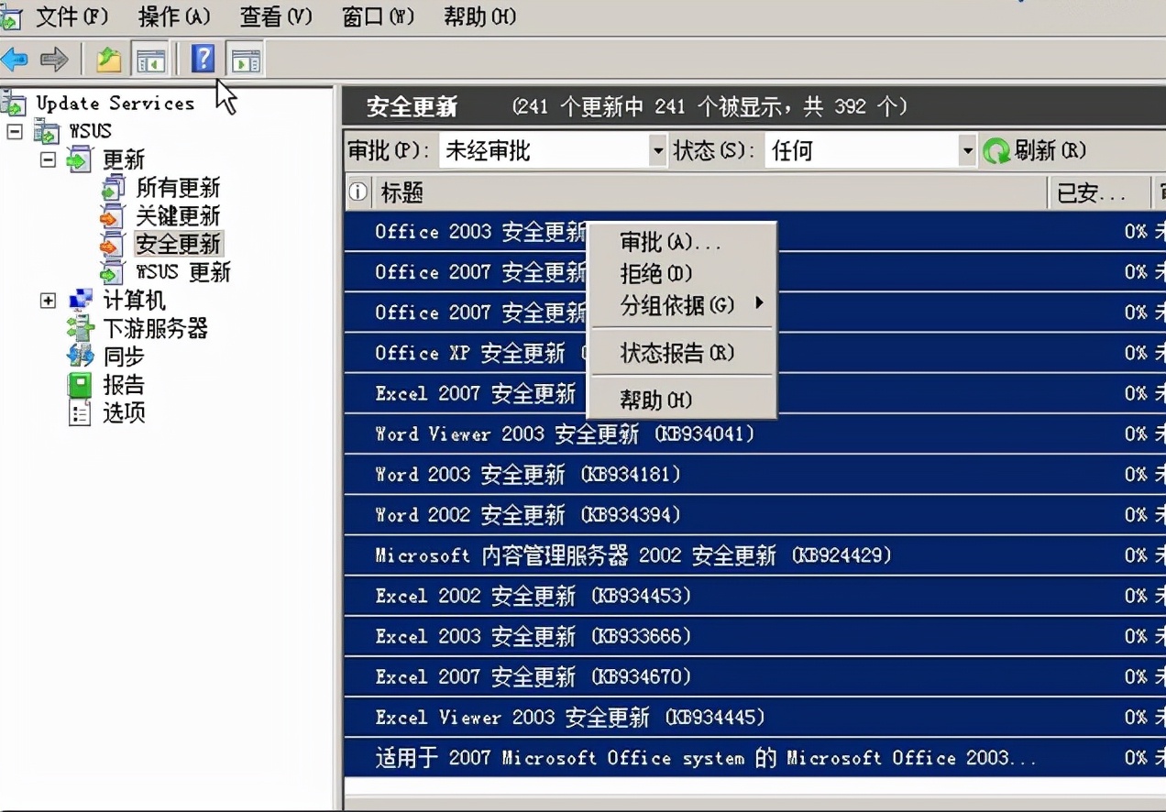The width and height of the screenshot is (1166, 812).
Task: Open the 文件(F) menu
Action: point(71,16)
